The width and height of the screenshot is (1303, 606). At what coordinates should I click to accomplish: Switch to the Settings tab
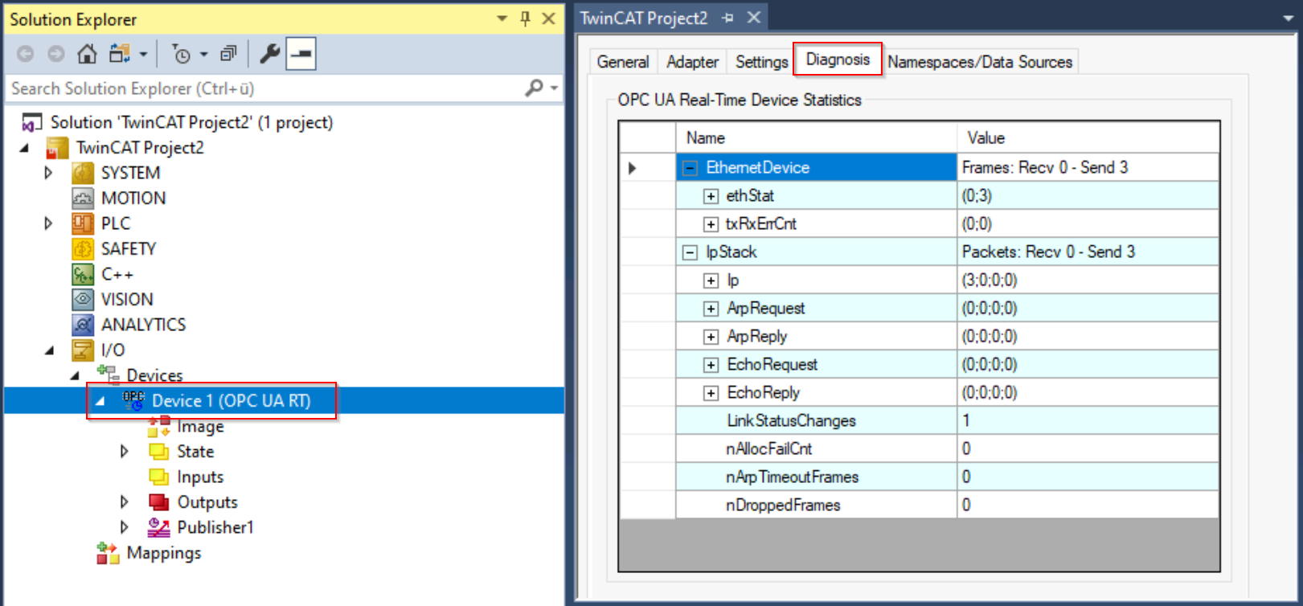click(761, 62)
